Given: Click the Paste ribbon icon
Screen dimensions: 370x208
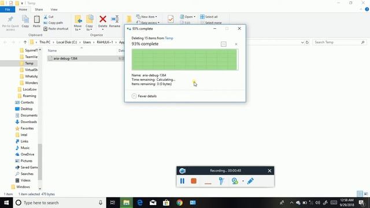Looking at the screenshot, I should point(36,19).
